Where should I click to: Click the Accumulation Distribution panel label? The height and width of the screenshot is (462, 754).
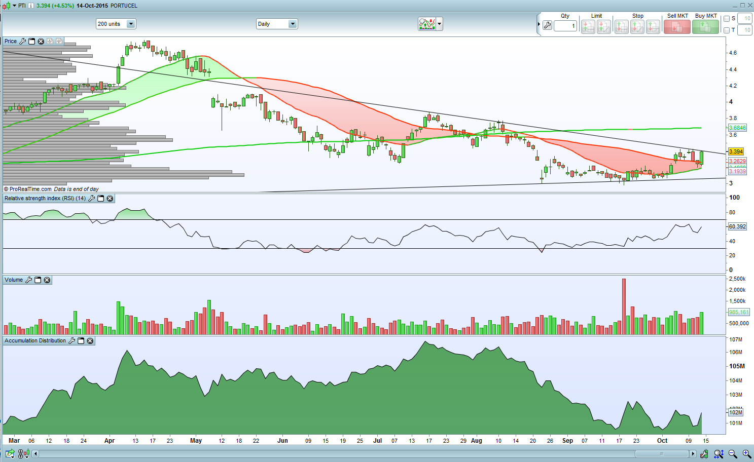point(35,340)
